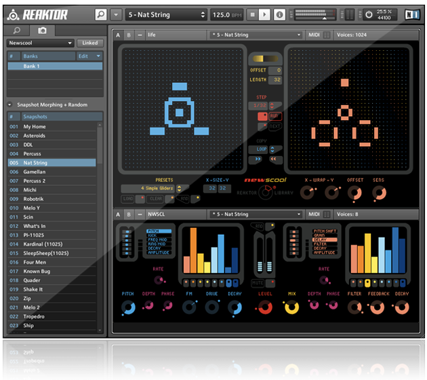The height and width of the screenshot is (380, 427).
Task: Click the LENGTH value field showing 32
Action: pyautogui.click(x=275, y=80)
